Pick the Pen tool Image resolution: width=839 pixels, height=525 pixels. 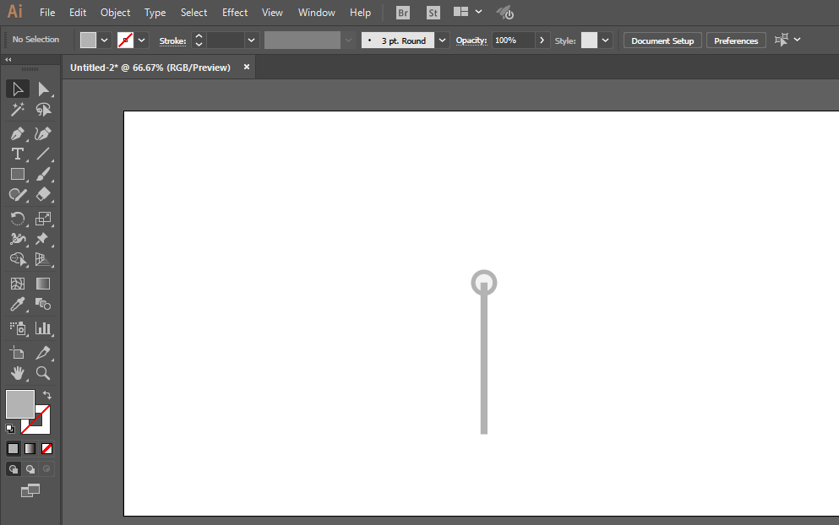tap(17, 133)
